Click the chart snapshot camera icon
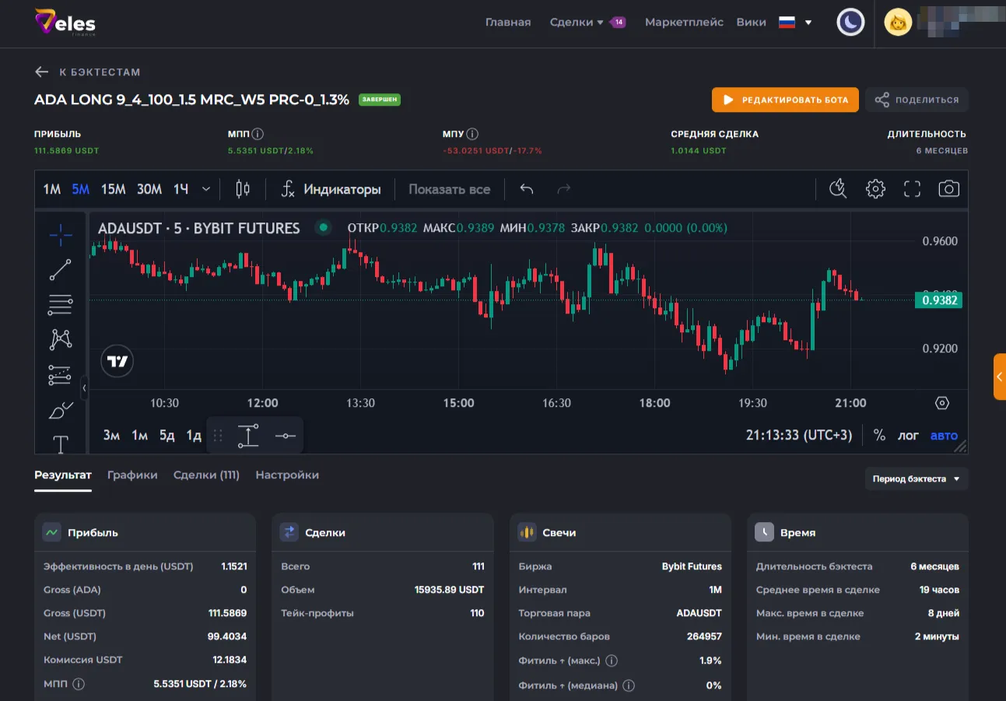Viewport: 1006px width, 701px height. pos(948,189)
